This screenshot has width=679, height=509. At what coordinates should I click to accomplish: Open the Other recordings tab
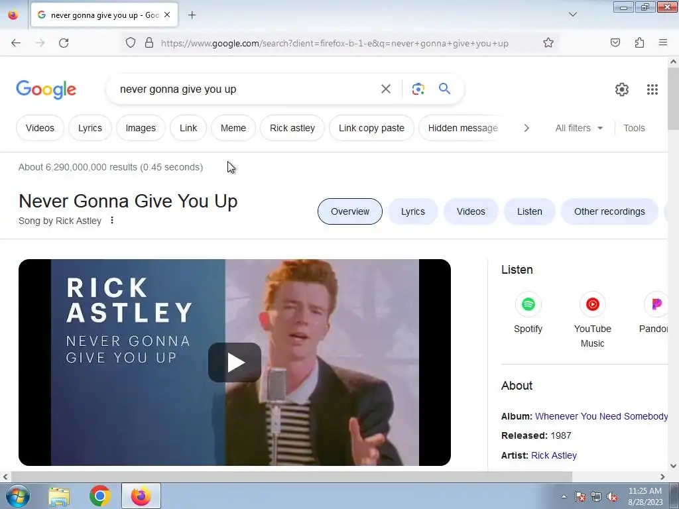point(609,211)
